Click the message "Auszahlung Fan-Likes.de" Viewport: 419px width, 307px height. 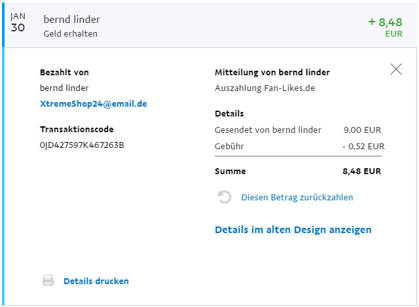pos(265,88)
